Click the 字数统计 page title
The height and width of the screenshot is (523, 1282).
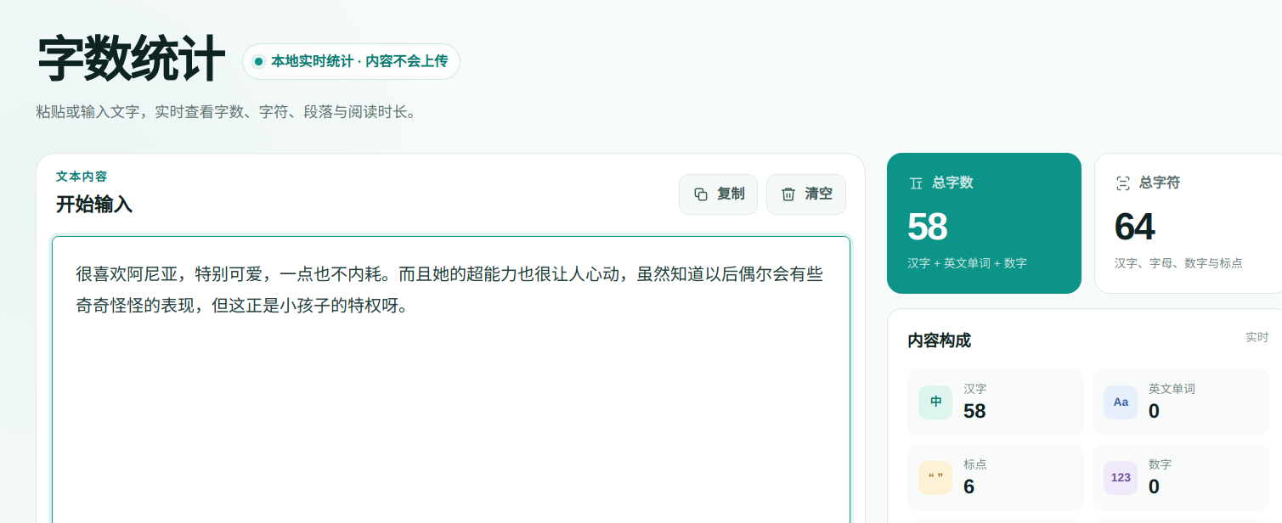click(131, 59)
